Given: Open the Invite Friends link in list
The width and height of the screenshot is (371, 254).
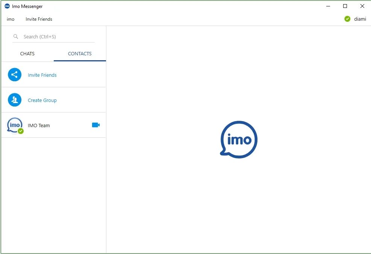Looking at the screenshot, I should 42,75.
